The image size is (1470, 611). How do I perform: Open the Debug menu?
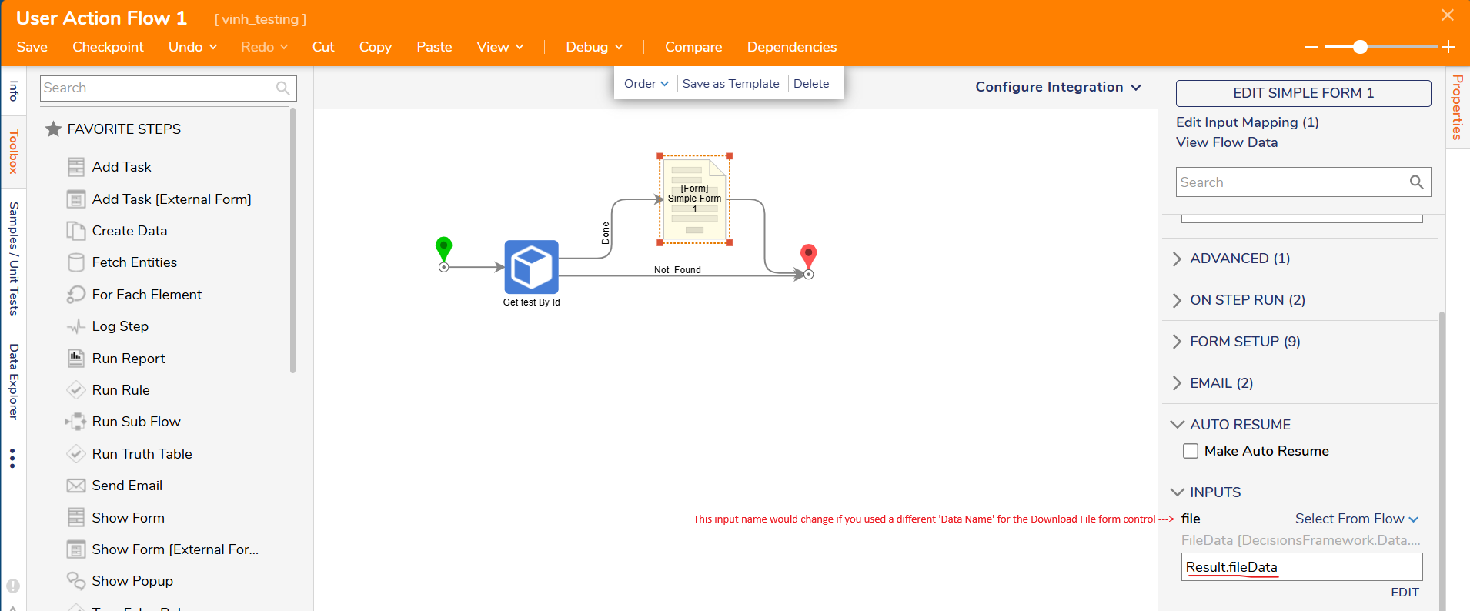(x=594, y=47)
